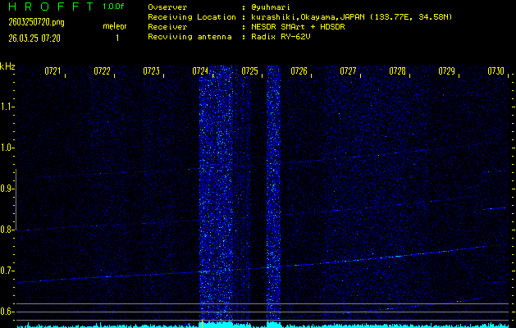
Task: Click the 26.03.25 07:20 date stamp
Action: coord(36,38)
